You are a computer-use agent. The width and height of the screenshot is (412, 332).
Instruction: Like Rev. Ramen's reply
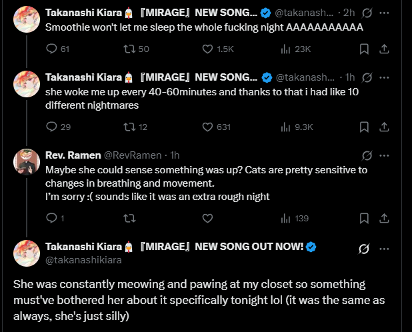coord(207,218)
